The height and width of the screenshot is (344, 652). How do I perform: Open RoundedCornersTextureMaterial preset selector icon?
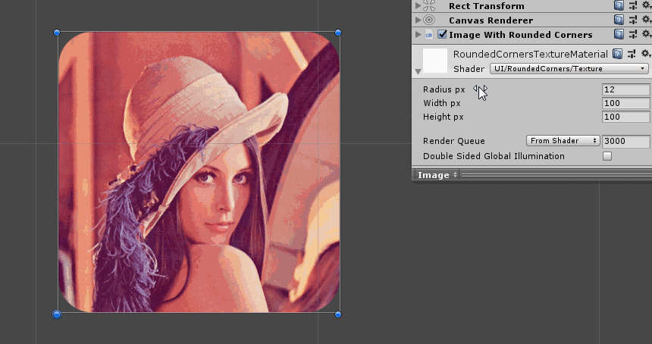(x=632, y=54)
